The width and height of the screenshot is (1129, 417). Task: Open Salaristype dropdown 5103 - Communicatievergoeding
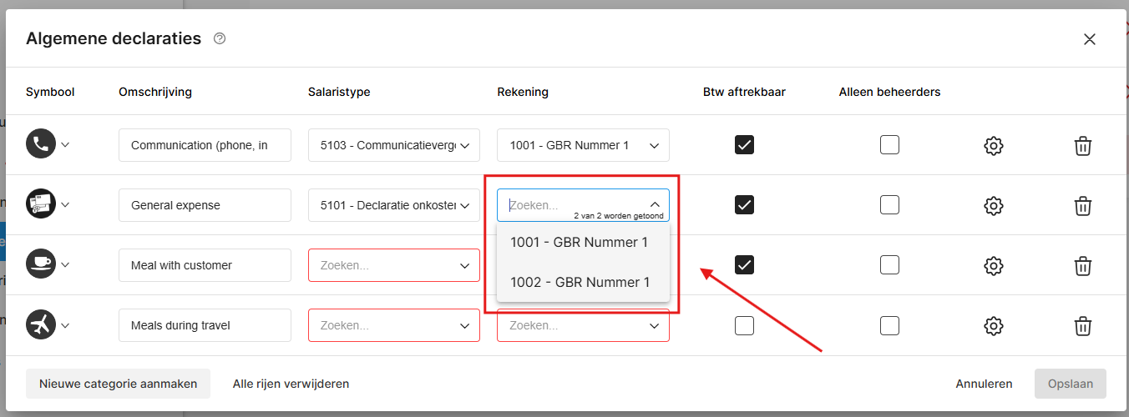coord(394,145)
